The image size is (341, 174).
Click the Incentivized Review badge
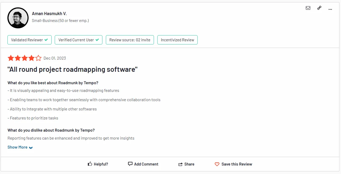178,40
